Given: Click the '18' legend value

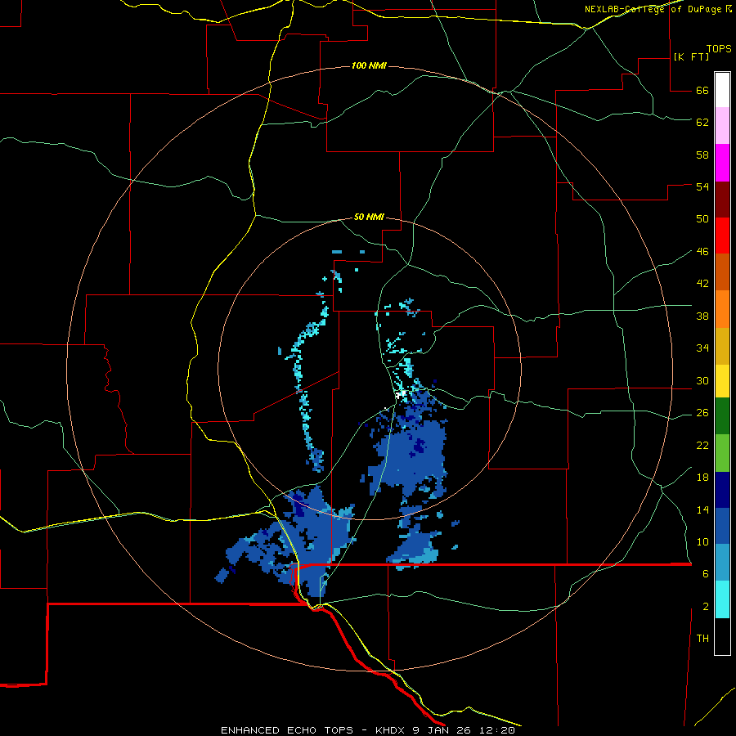Looking at the screenshot, I should 702,478.
